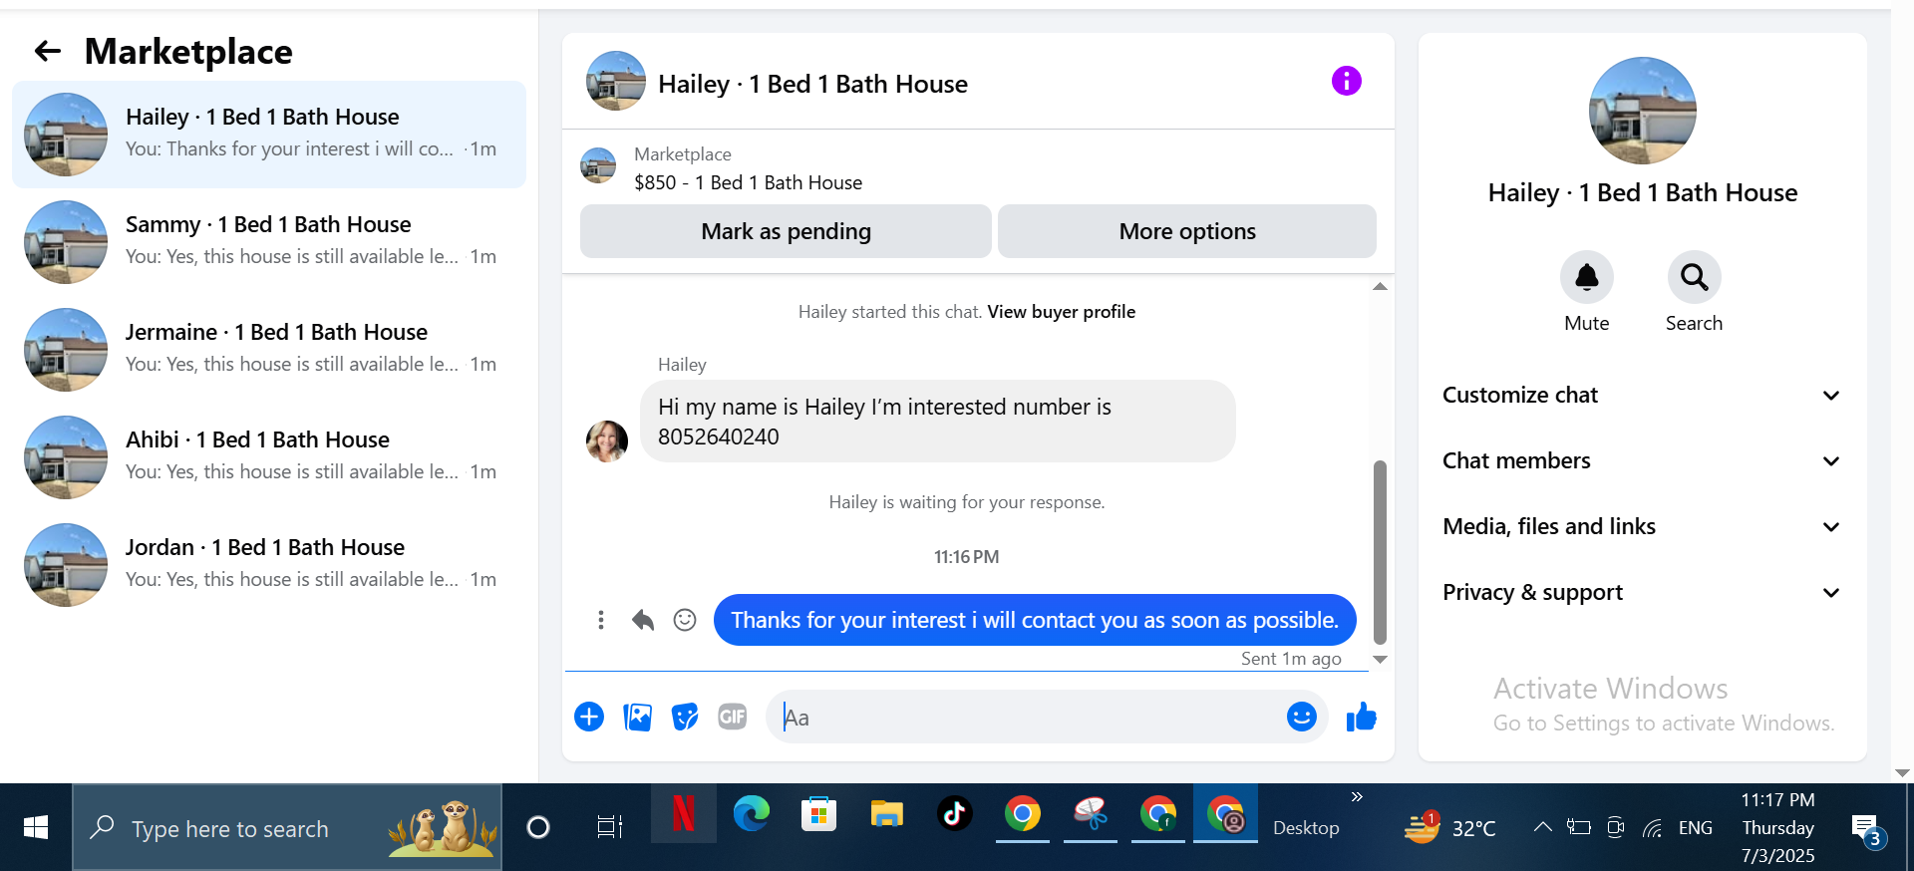Viewport: 1914px width, 871px height.
Task: React to sent message with emoji
Action: (x=685, y=620)
